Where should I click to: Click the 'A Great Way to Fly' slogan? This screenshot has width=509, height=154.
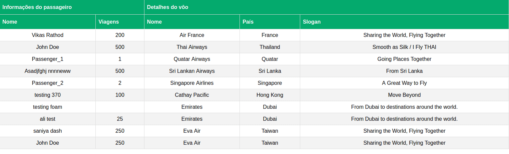click(x=404, y=83)
